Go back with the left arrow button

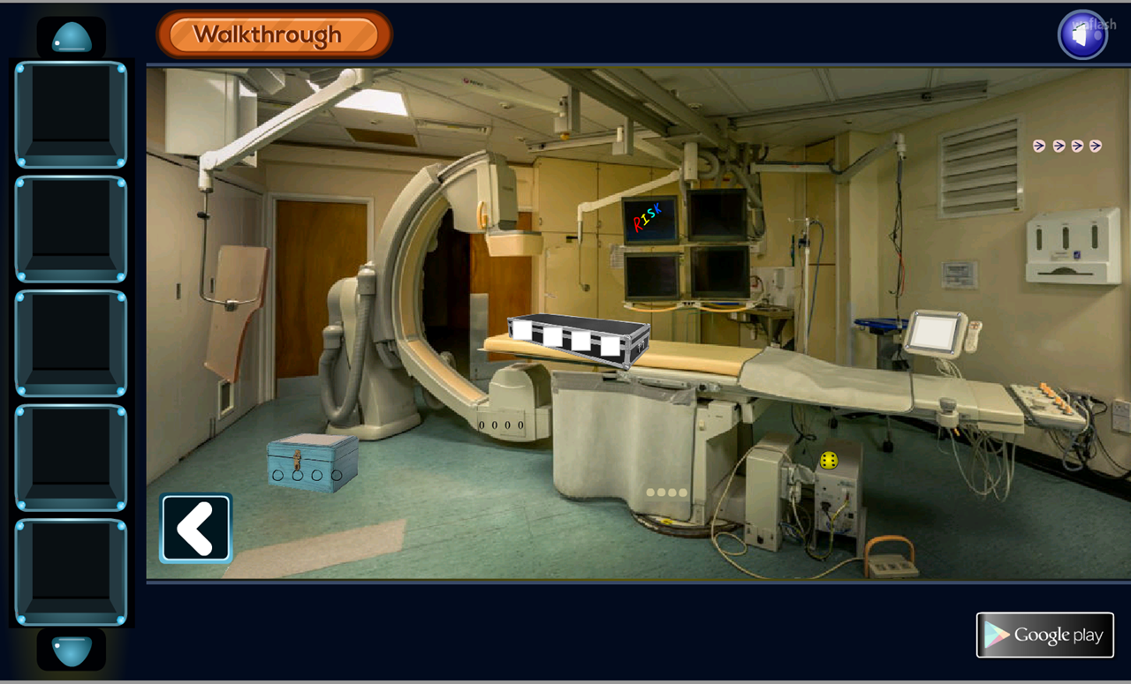[x=196, y=528]
